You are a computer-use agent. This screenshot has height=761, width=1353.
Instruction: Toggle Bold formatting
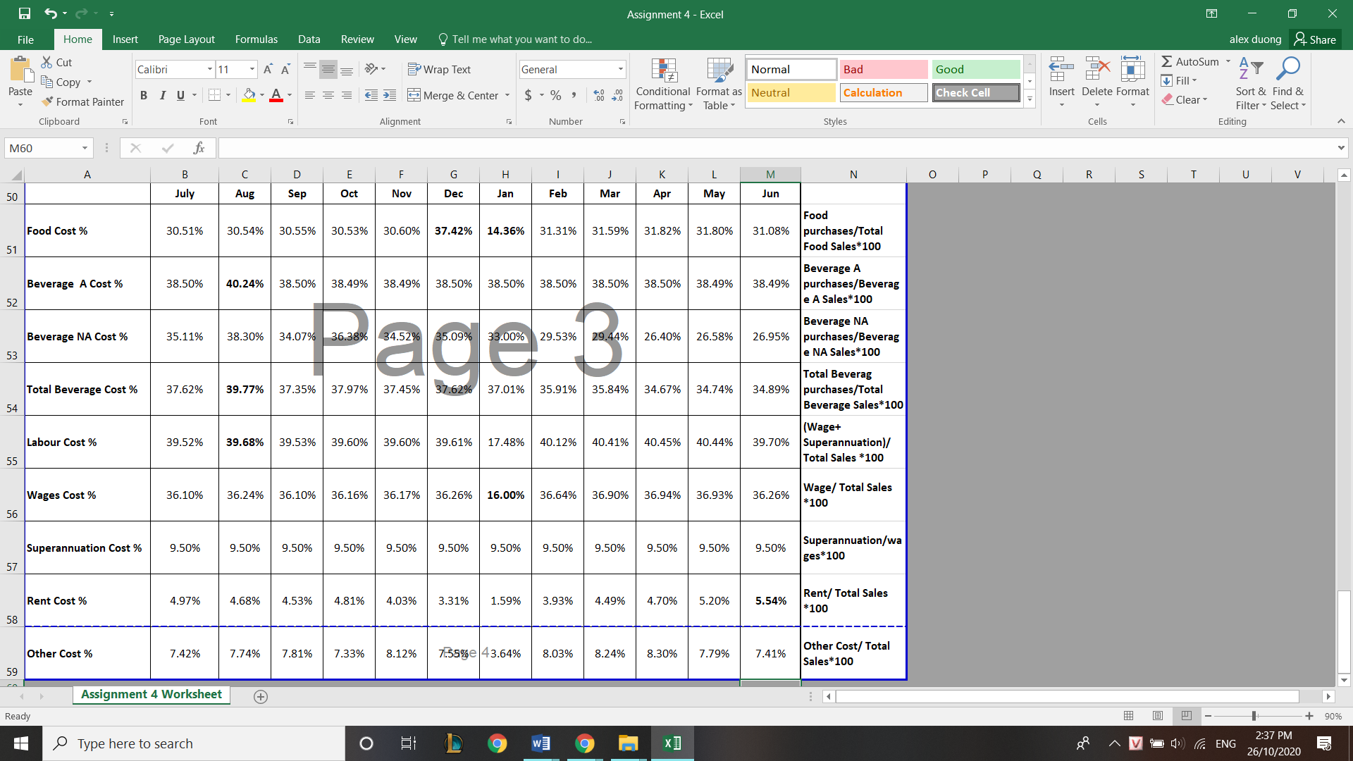coord(144,95)
